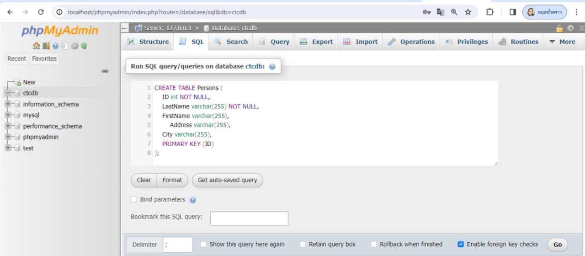585x256 pixels.
Task: Click the Bind parameters help icon
Action: 193,200
